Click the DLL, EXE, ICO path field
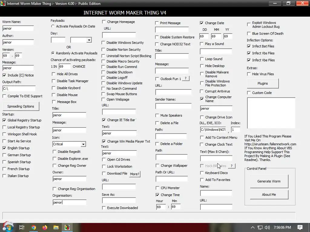Screen dimensions: 310x232 coord(213,130)
